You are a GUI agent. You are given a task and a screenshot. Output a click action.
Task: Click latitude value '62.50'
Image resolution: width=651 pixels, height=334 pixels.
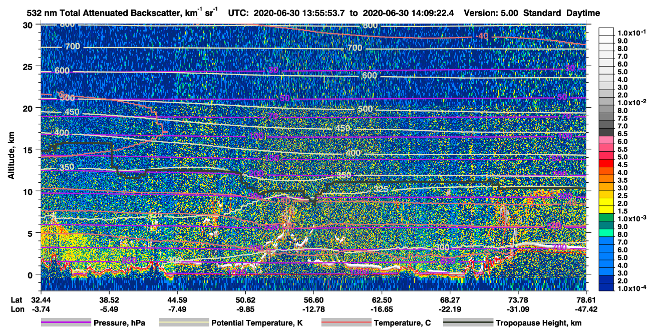click(x=382, y=300)
